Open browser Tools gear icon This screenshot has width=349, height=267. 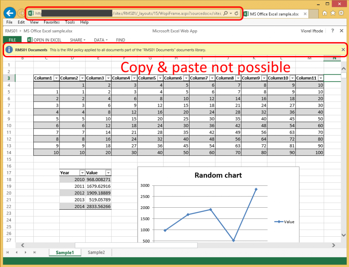coord(341,13)
